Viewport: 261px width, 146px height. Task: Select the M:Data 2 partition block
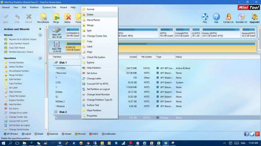tap(221, 32)
